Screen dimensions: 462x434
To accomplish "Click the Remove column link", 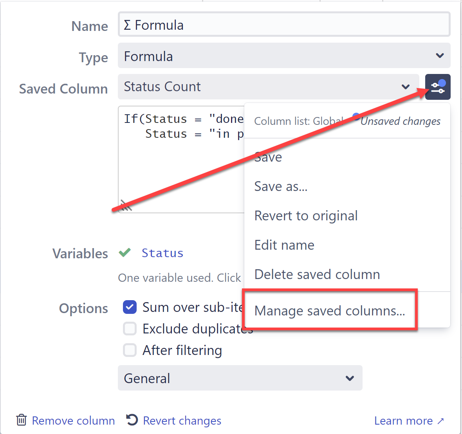I will [x=73, y=420].
